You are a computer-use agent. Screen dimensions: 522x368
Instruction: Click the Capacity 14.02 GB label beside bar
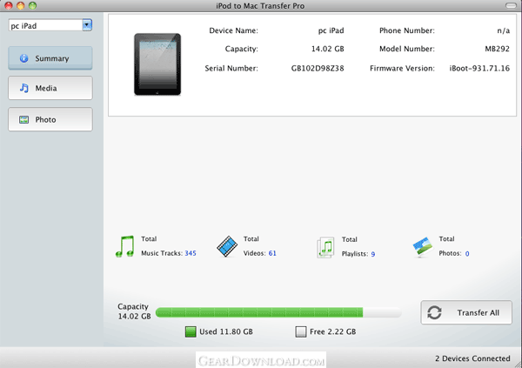click(x=134, y=311)
